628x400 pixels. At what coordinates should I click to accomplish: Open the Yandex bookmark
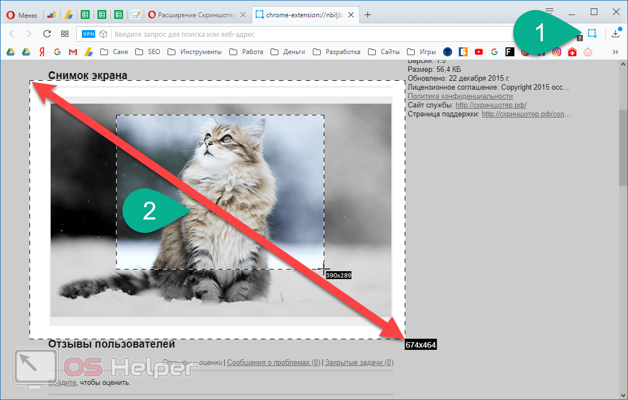42,52
